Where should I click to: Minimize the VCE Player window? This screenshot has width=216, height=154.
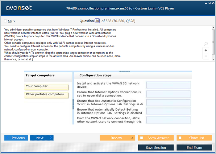pos(206,3)
